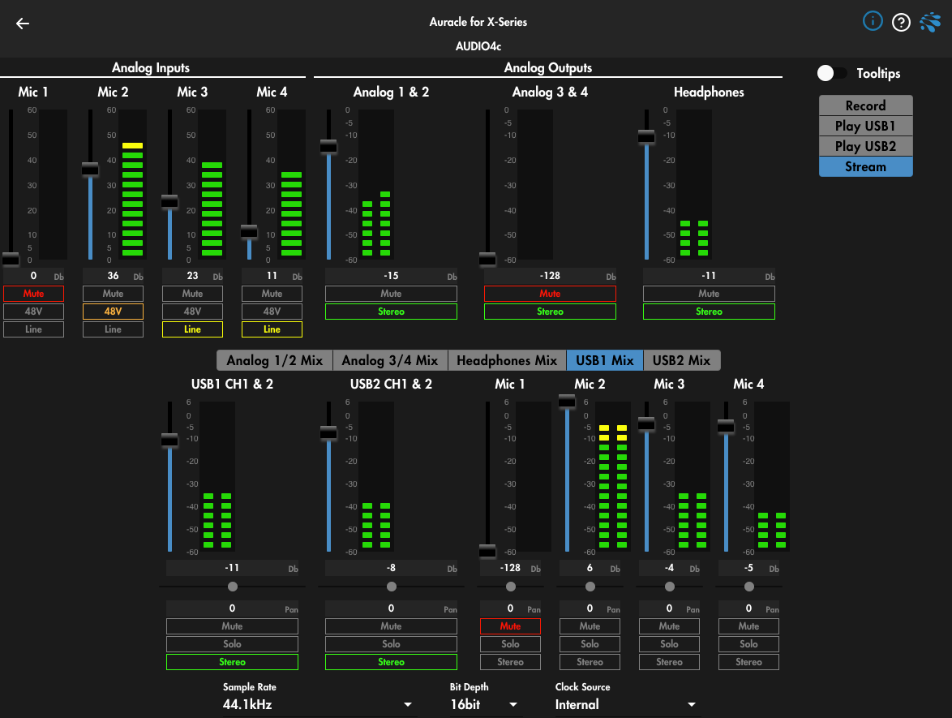This screenshot has height=718, width=952.
Task: Open the Bit Depth dropdown
Action: click(x=484, y=705)
